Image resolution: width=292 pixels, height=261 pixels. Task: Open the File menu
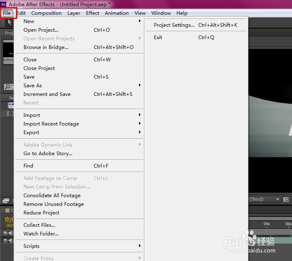7,13
